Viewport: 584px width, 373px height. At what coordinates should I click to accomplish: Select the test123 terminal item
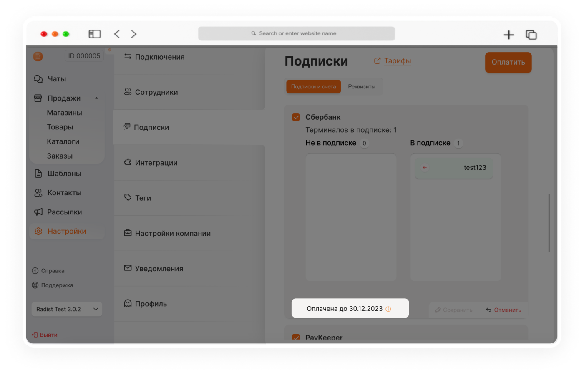tap(454, 168)
